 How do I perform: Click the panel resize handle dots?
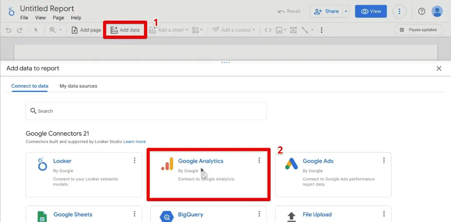[x=225, y=62]
